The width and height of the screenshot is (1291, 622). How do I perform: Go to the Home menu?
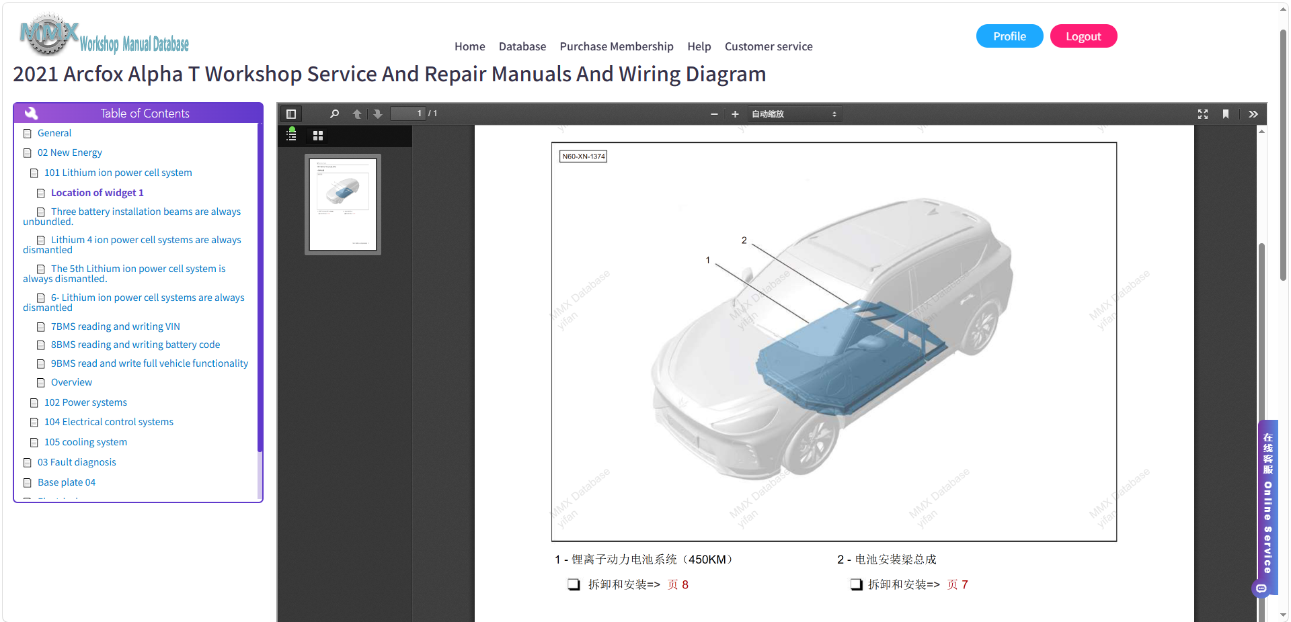470,46
